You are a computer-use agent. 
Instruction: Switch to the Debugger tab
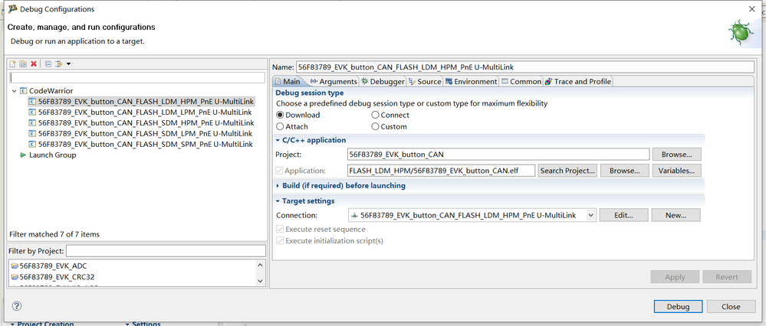383,81
